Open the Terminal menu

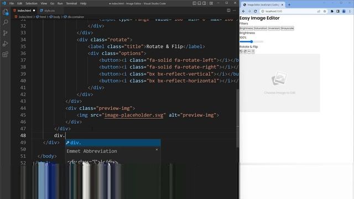coord(71,3)
